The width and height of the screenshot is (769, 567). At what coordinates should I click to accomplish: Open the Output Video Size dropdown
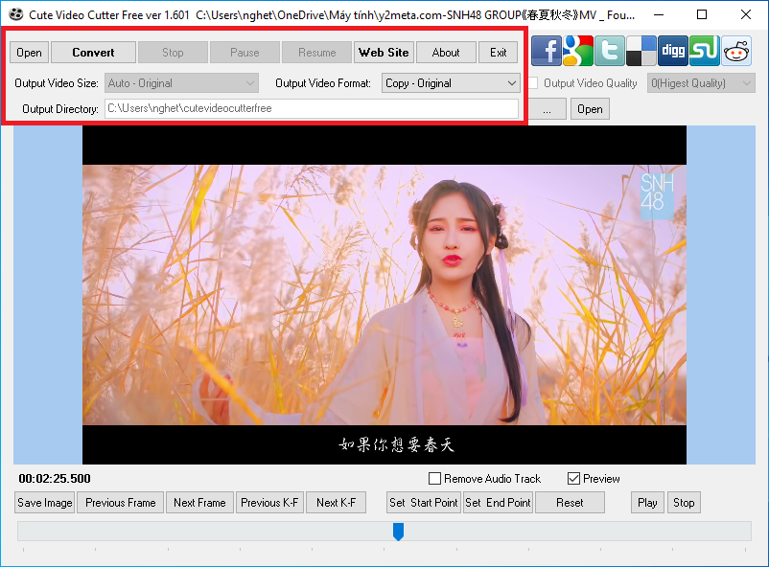[181, 83]
